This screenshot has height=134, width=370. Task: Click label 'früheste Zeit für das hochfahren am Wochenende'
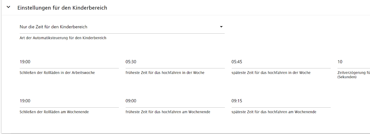(x=168, y=112)
